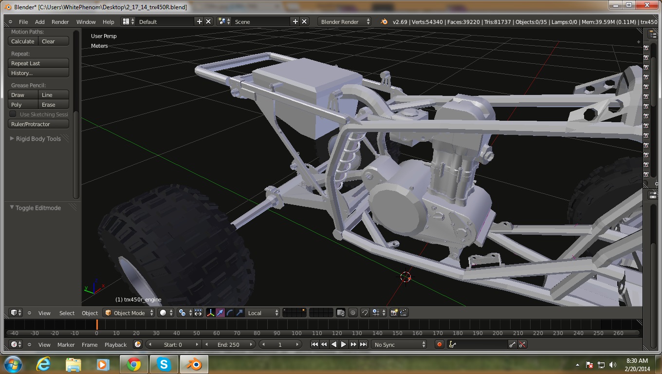Open the Window menu
This screenshot has height=374, width=662.
pos(86,22)
